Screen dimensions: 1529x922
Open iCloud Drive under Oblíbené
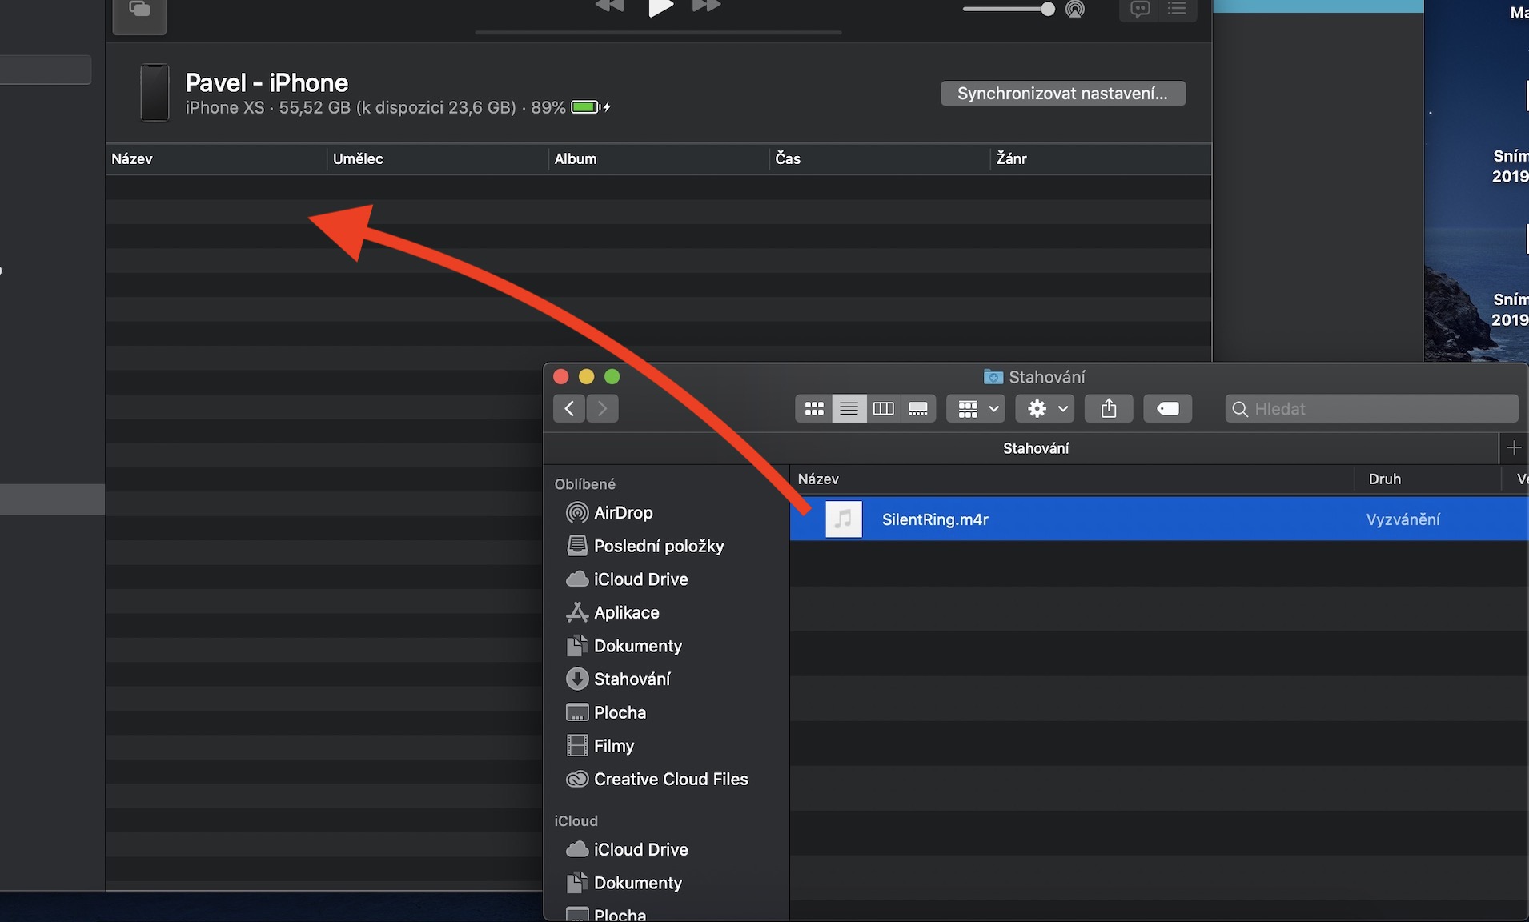(x=627, y=579)
